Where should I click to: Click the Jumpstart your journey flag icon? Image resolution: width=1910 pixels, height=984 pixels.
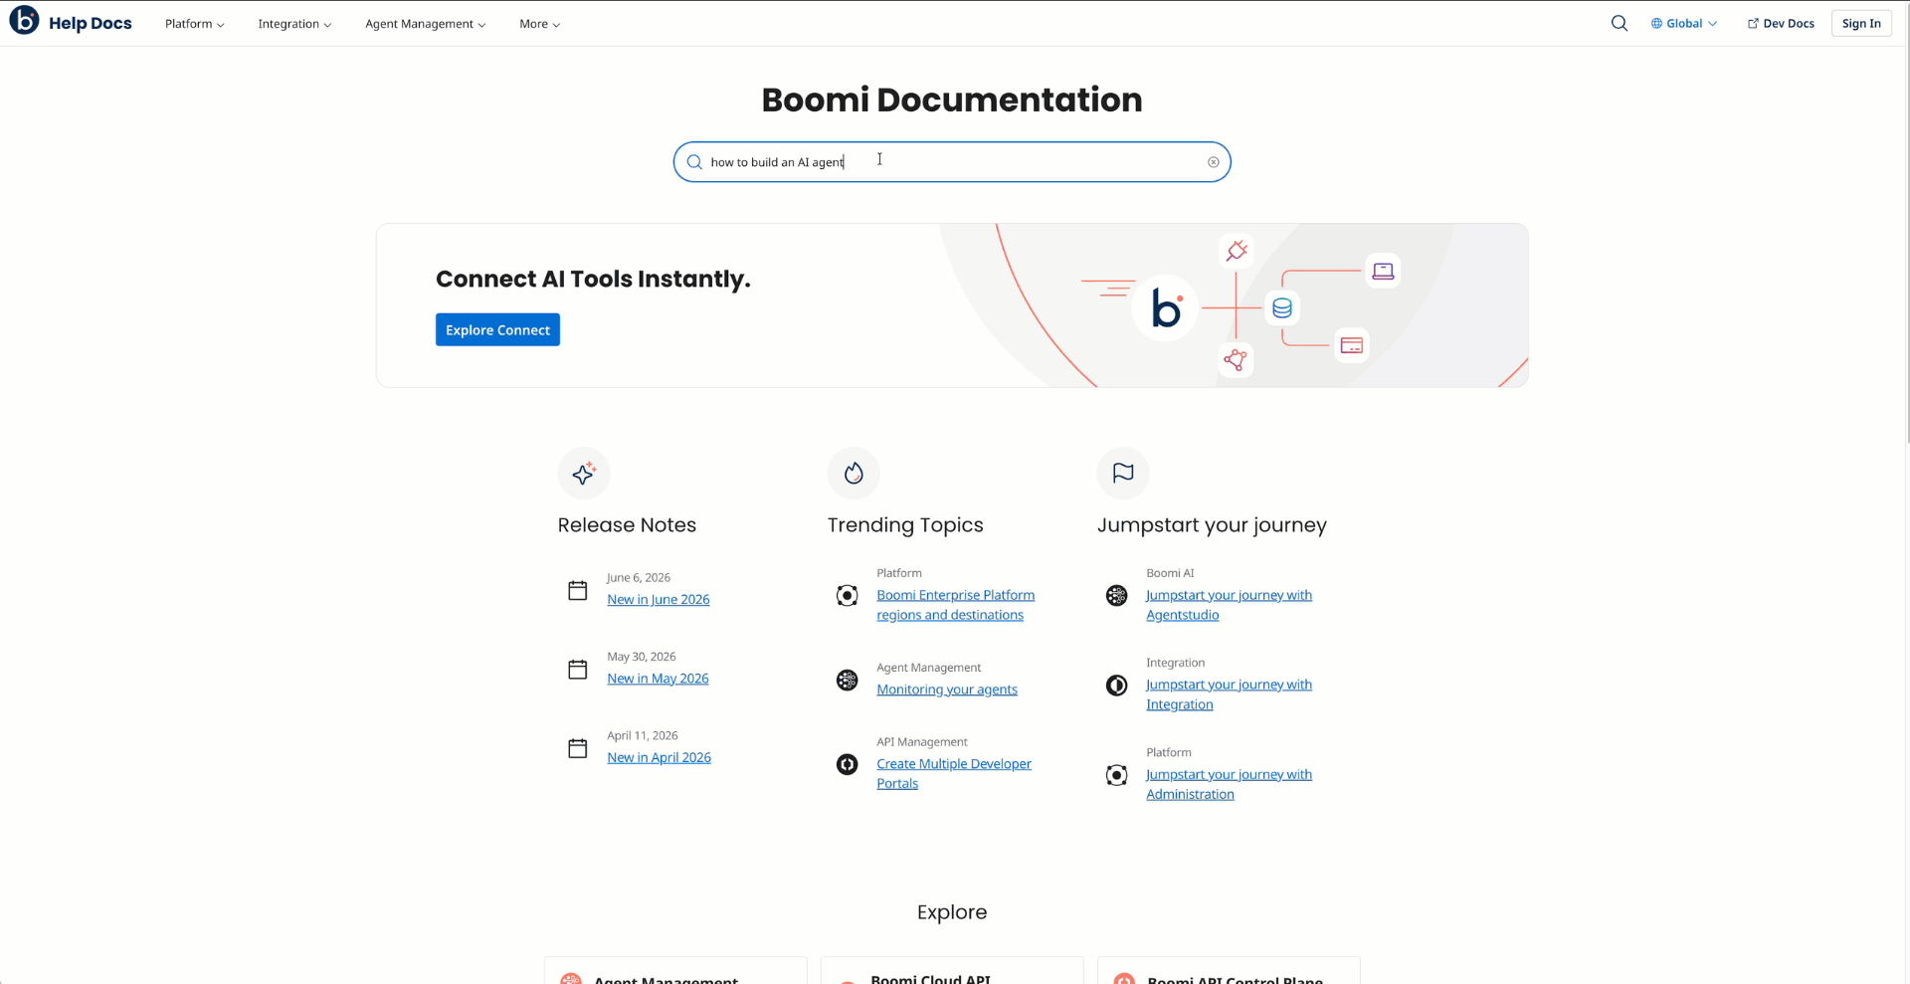(x=1123, y=473)
